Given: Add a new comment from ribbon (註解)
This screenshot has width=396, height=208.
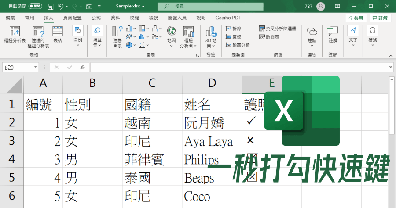Looking at the screenshot, I should click(x=333, y=34).
